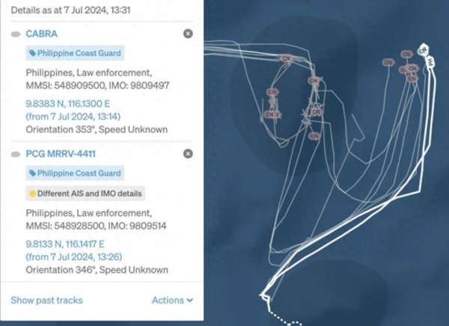This screenshot has height=326, width=449.
Task: Select the highest CN marker in right cluster
Action: [406, 54]
